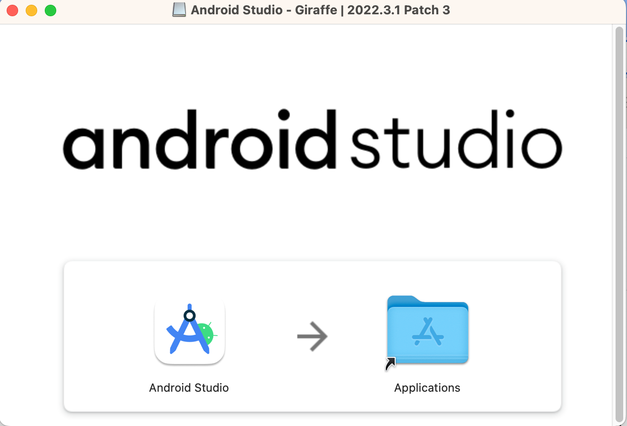Click the "Applications" label under the folder
Viewport: 627px width, 426px height.
tap(427, 388)
